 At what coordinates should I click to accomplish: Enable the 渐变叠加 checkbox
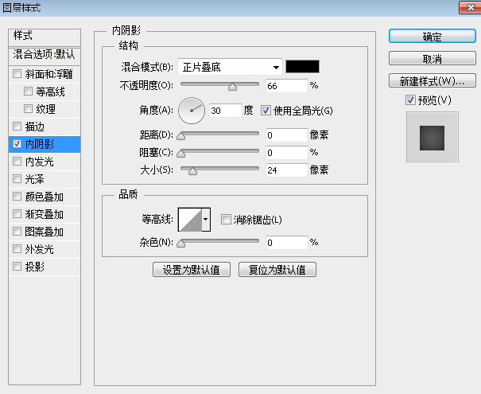coord(17,214)
